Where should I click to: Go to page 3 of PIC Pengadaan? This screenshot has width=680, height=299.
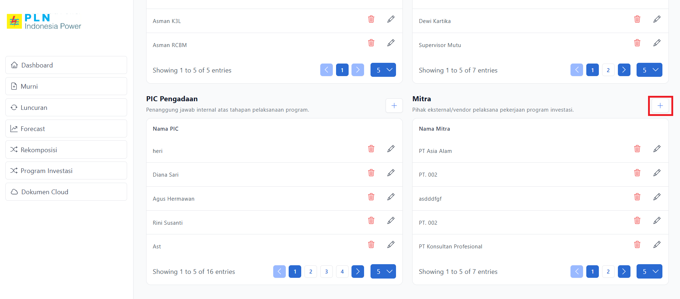pos(326,271)
